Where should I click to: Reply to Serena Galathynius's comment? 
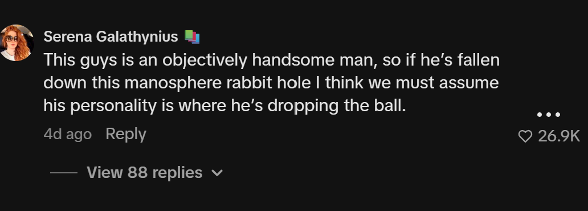(x=125, y=134)
